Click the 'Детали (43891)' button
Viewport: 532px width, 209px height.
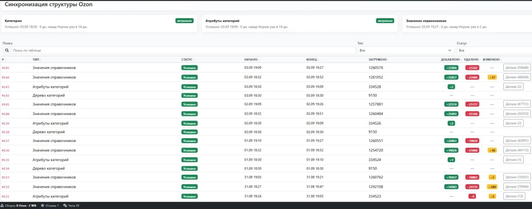[x=517, y=140]
